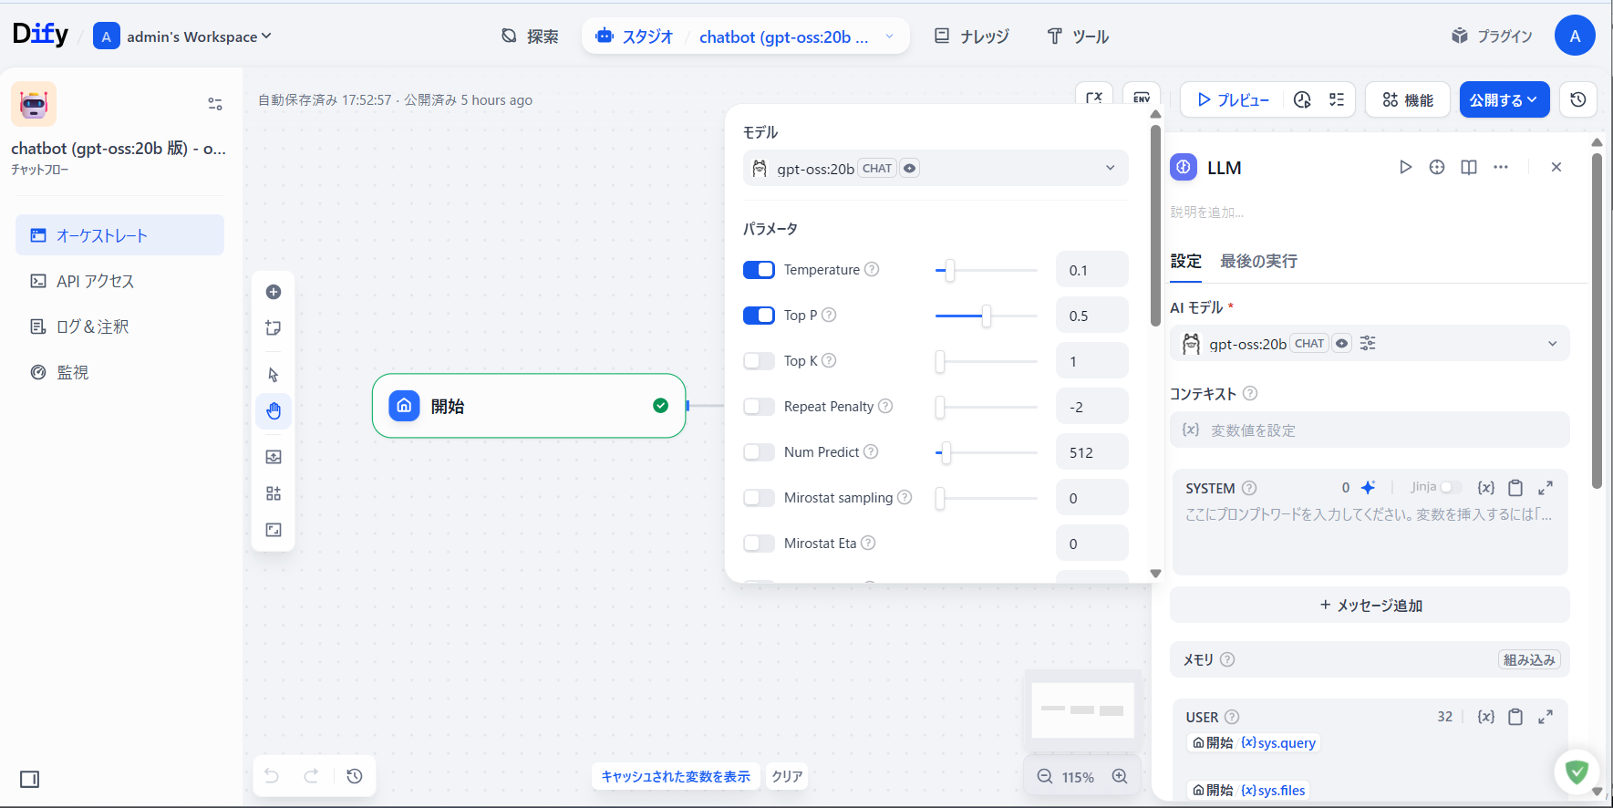
Task: Click the prompt generator sparkle icon
Action: (1368, 487)
